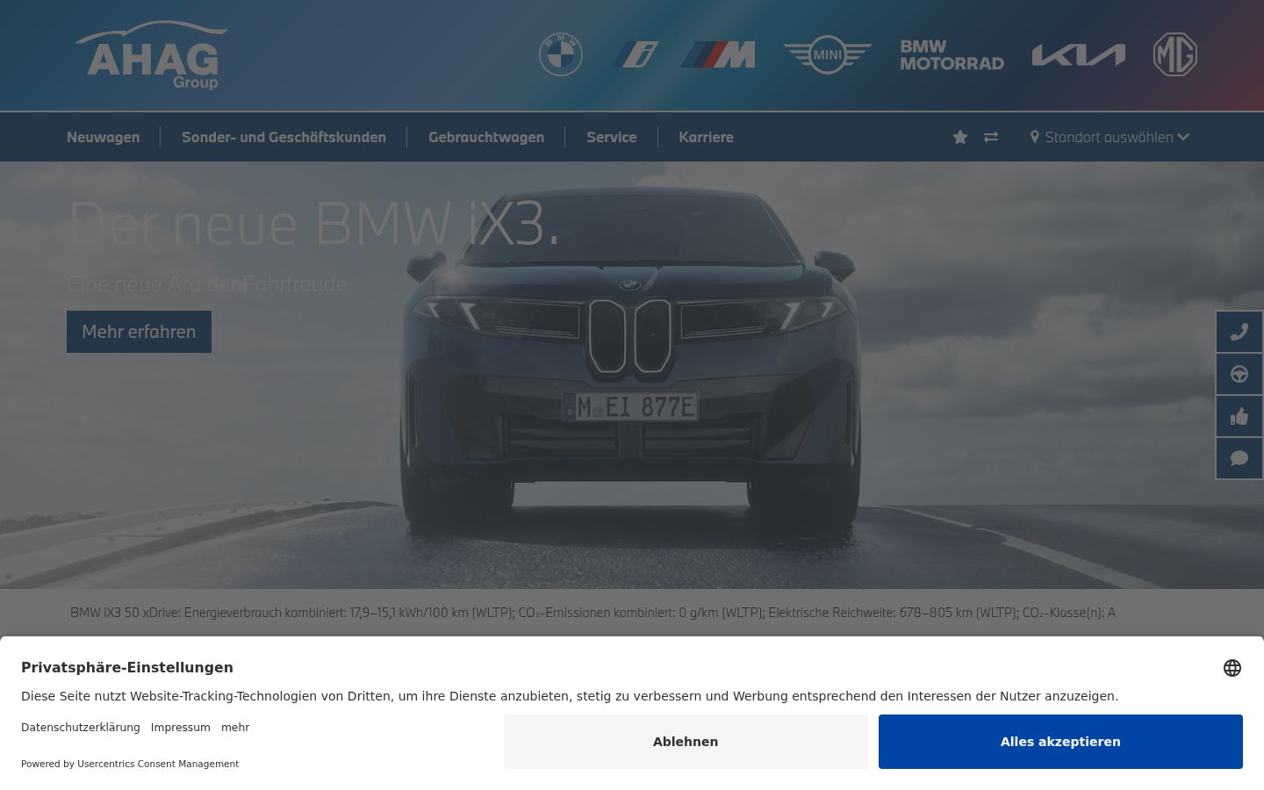
Task: Open the Neuwagen menu
Action: [103, 137]
